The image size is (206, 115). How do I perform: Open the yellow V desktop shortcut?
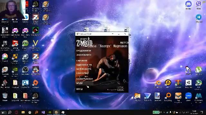click(35, 45)
